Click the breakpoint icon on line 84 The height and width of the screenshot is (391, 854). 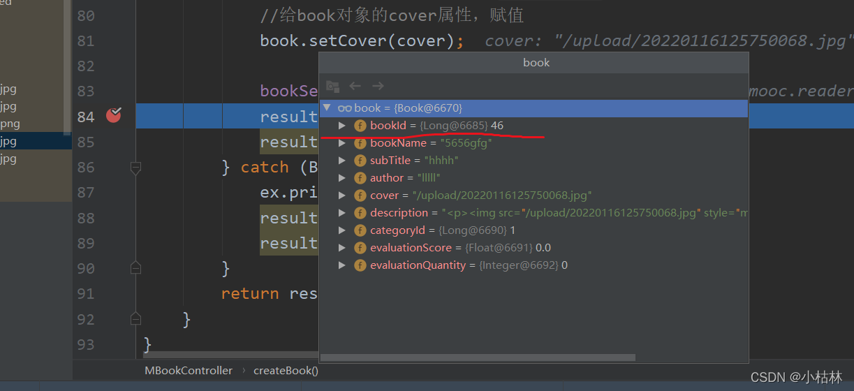point(113,115)
